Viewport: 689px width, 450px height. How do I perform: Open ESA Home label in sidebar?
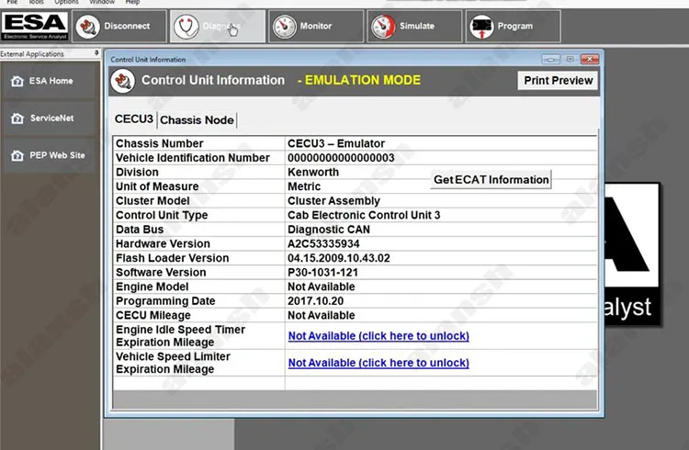click(x=51, y=81)
